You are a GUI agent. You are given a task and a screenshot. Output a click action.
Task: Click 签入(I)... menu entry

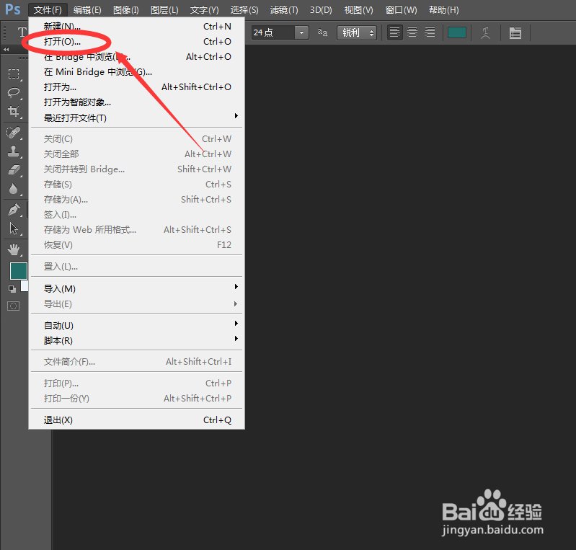pyautogui.click(x=137, y=215)
